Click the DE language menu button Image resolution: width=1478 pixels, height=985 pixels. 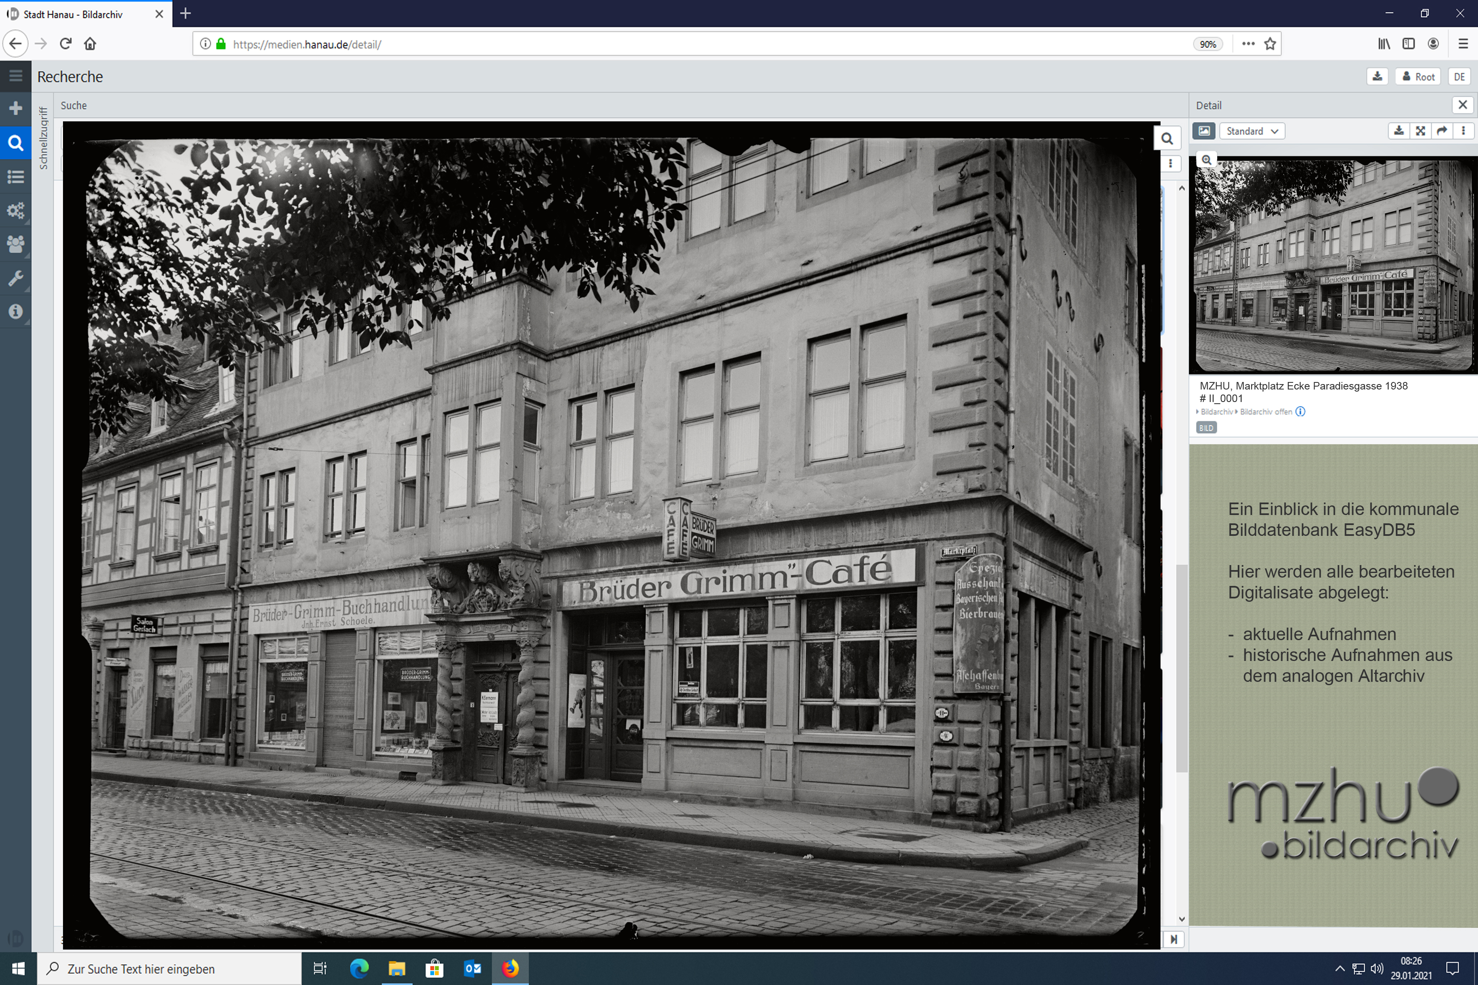[1459, 77]
